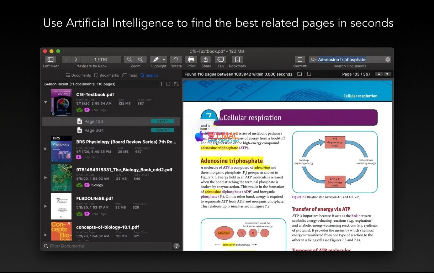Open the Share menu icon

click(206, 59)
